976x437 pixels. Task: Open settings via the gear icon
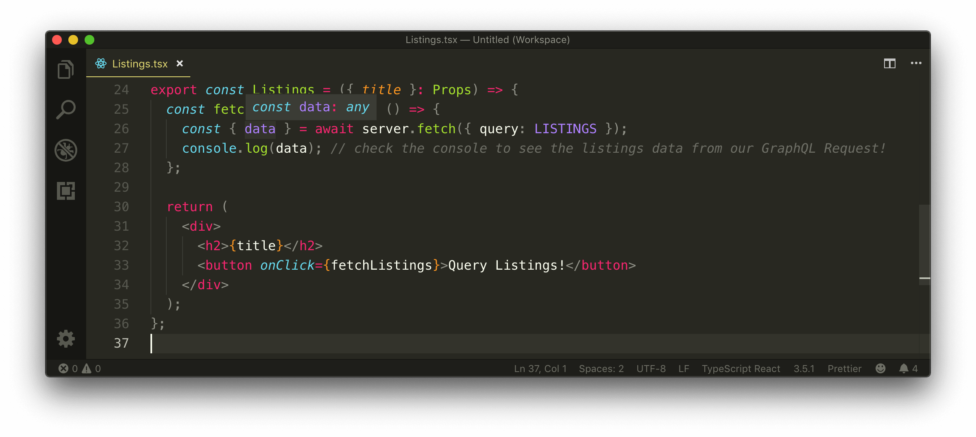pos(66,339)
